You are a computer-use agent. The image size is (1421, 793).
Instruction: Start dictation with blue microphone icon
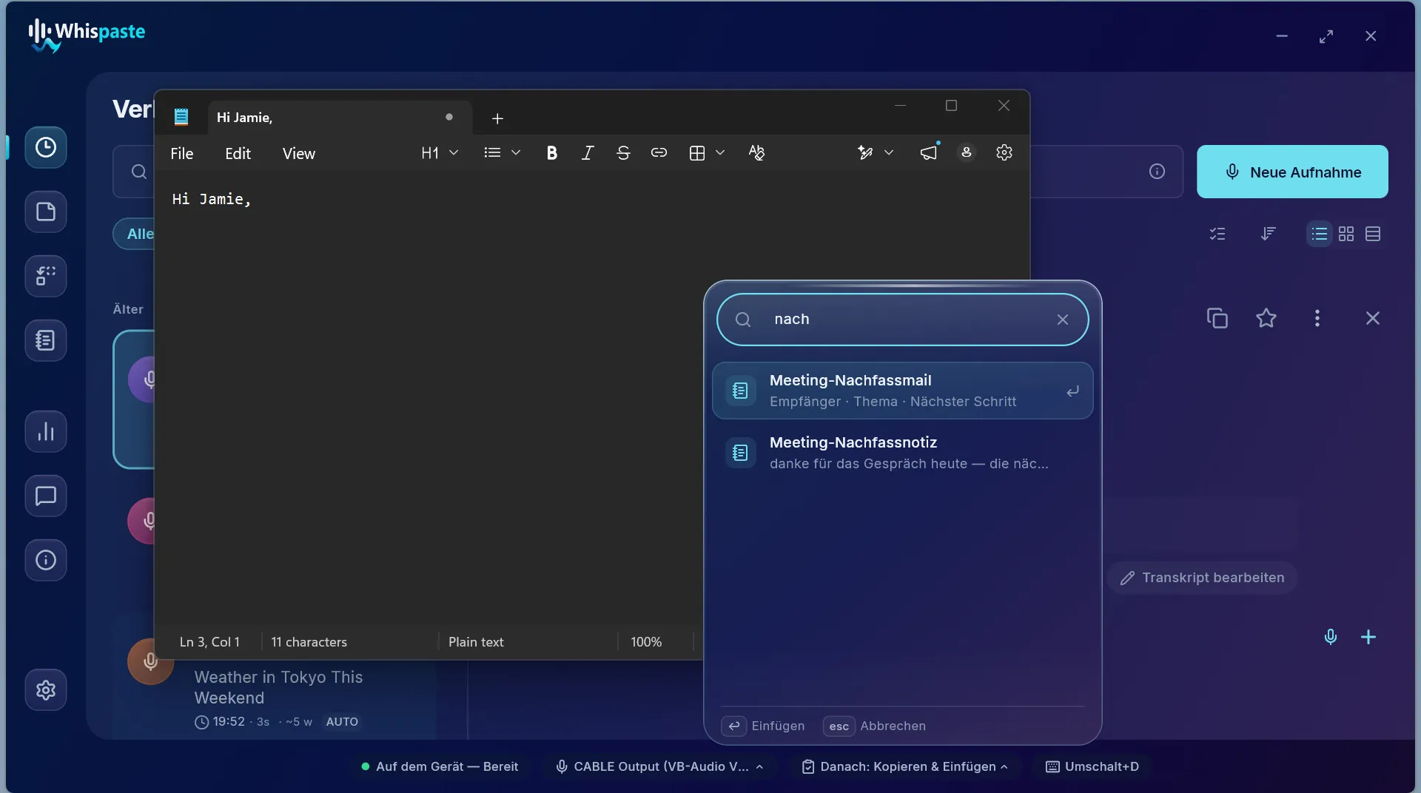coord(1331,637)
